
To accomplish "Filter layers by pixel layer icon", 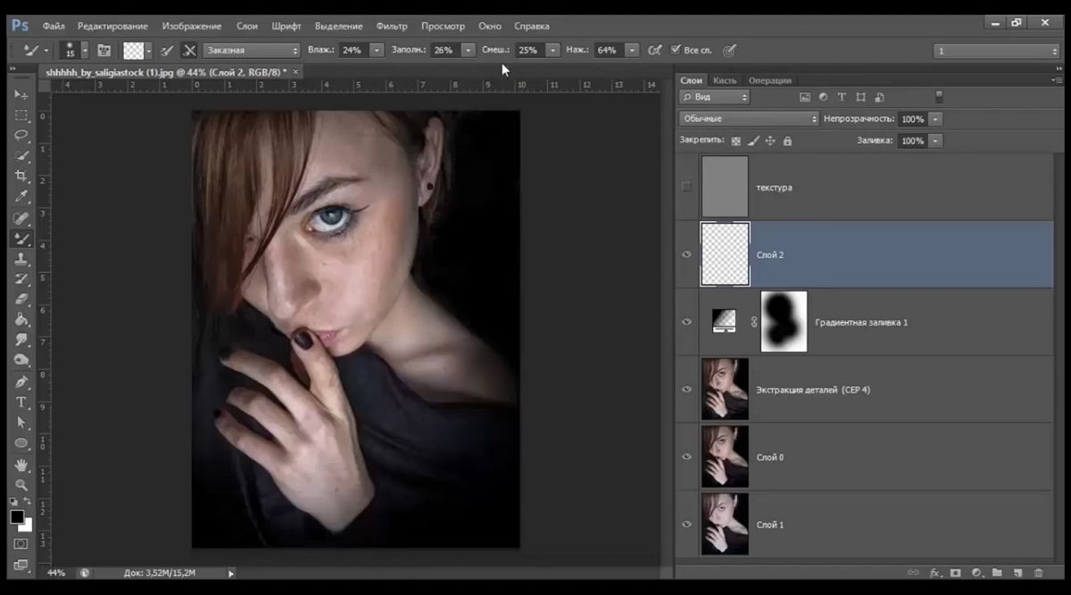I will [804, 97].
